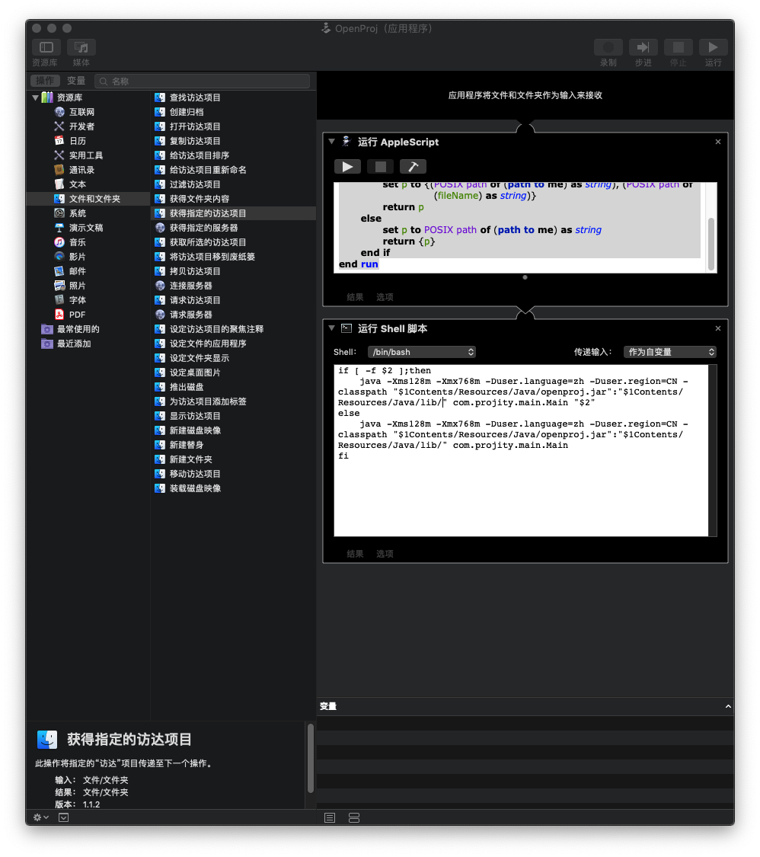This screenshot has height=857, width=760.
Task: Run the workflow with 运行 button
Action: tap(713, 47)
